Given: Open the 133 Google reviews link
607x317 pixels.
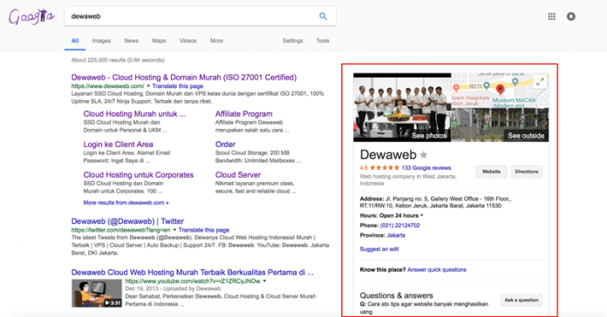Looking at the screenshot, I should pos(426,168).
